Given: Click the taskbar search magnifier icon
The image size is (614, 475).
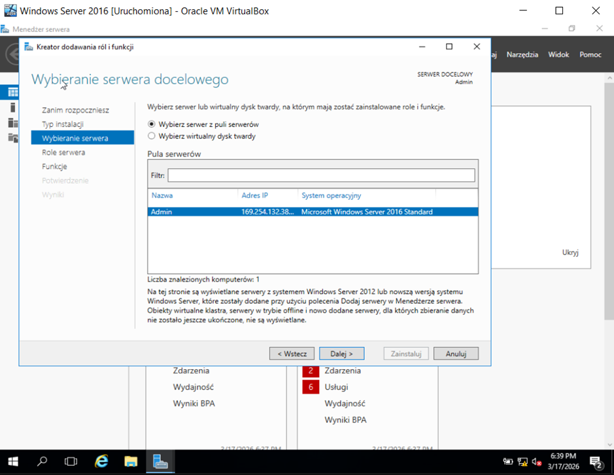Looking at the screenshot, I should [43, 461].
